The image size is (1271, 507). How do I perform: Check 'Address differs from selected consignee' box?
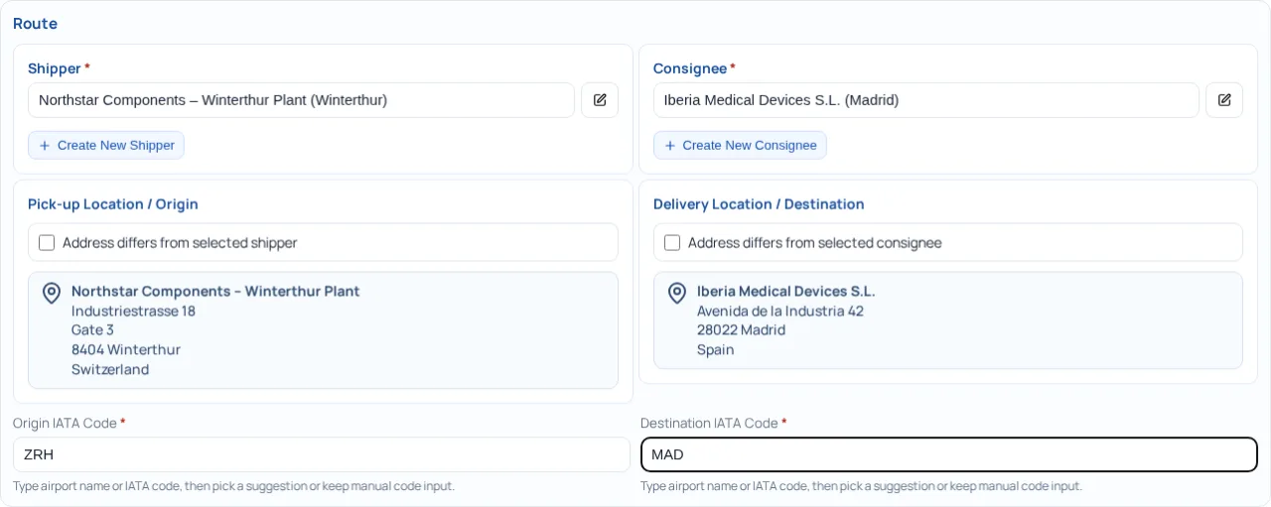[x=672, y=242]
